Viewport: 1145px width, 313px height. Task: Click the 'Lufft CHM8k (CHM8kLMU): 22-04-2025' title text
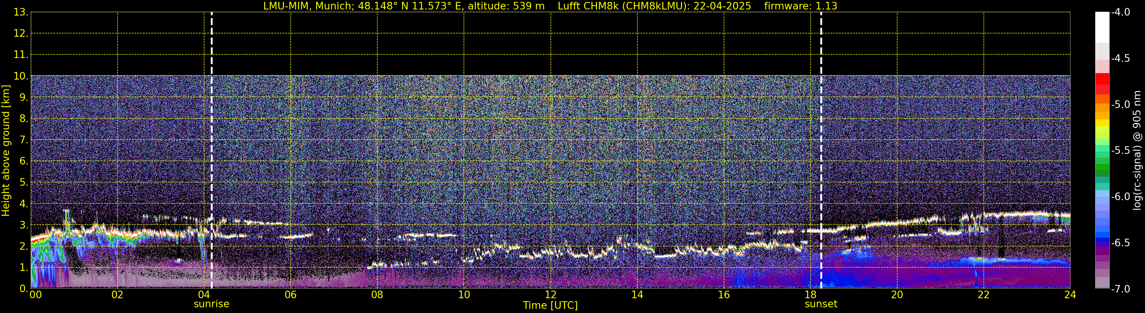click(654, 6)
